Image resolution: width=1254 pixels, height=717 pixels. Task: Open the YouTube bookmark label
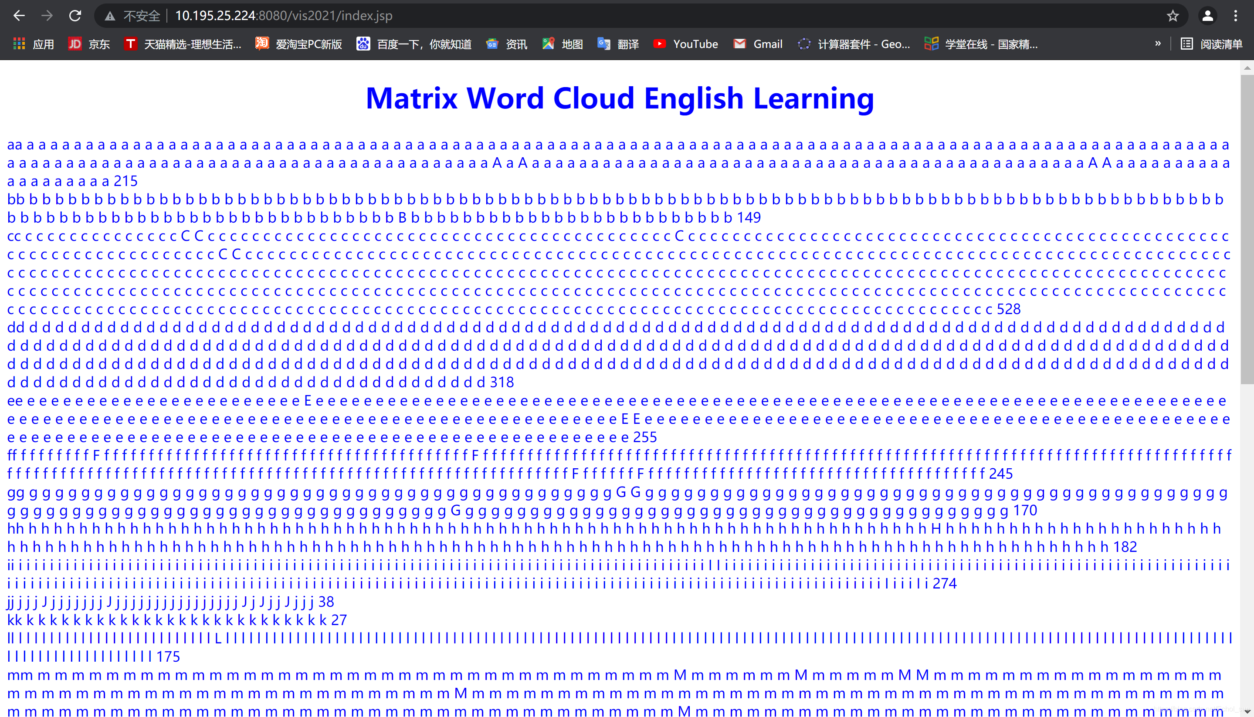point(695,44)
